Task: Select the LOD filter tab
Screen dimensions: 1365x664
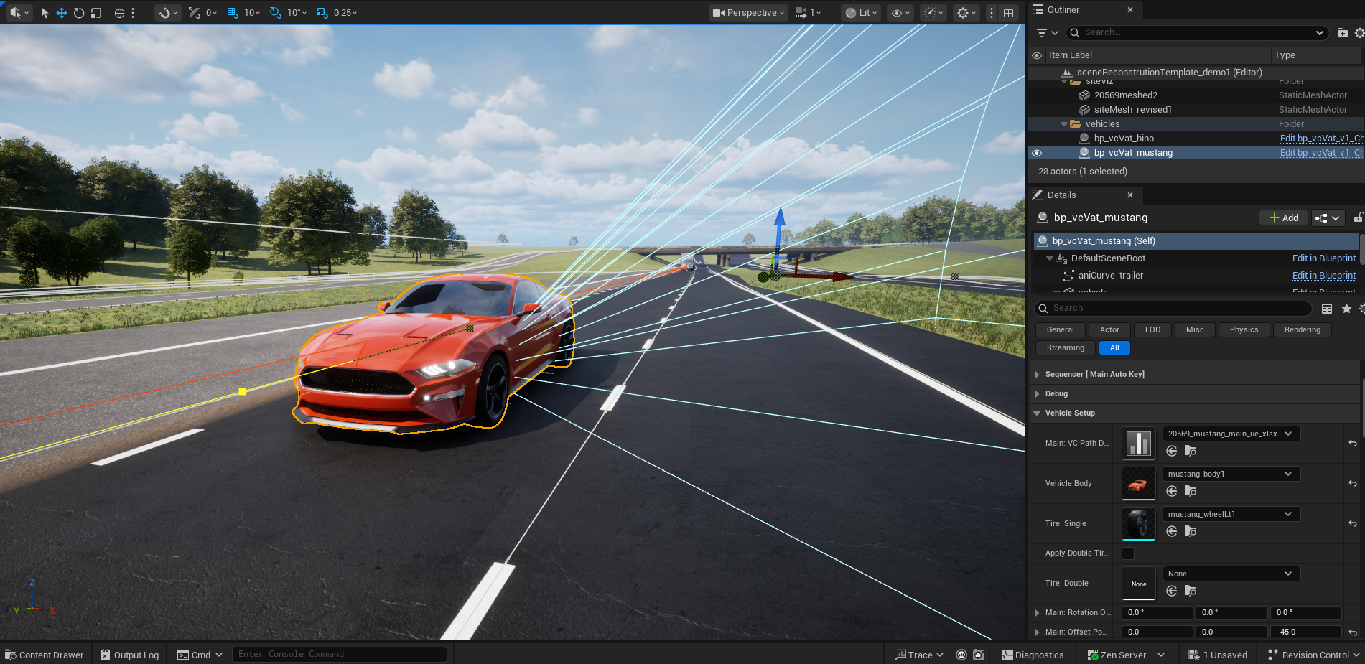Action: (x=1152, y=330)
